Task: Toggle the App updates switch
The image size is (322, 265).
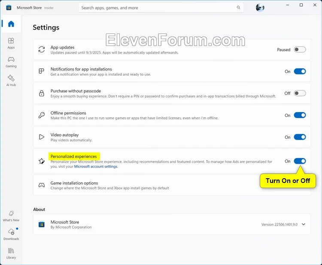Action: click(x=300, y=49)
